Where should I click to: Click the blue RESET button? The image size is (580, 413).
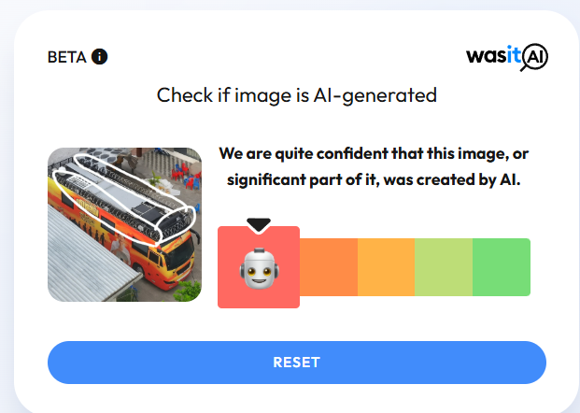tap(297, 363)
